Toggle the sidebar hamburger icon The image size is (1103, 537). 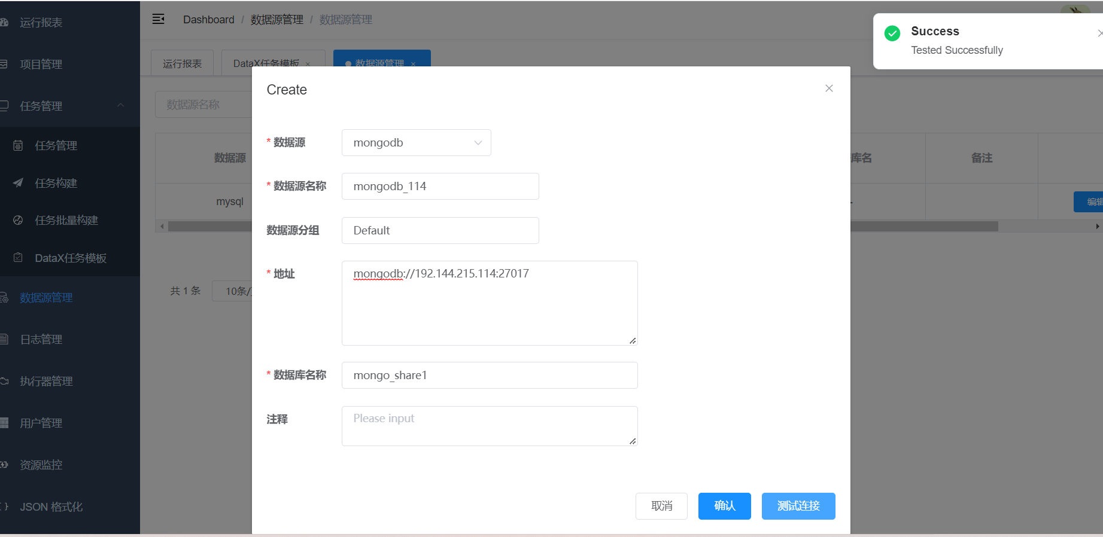click(x=158, y=19)
